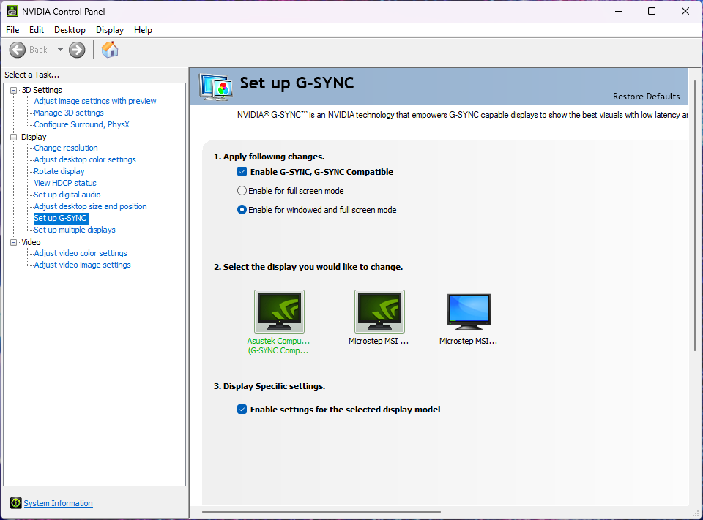This screenshot has height=520, width=703.
Task: Open the Help menu
Action: (143, 30)
